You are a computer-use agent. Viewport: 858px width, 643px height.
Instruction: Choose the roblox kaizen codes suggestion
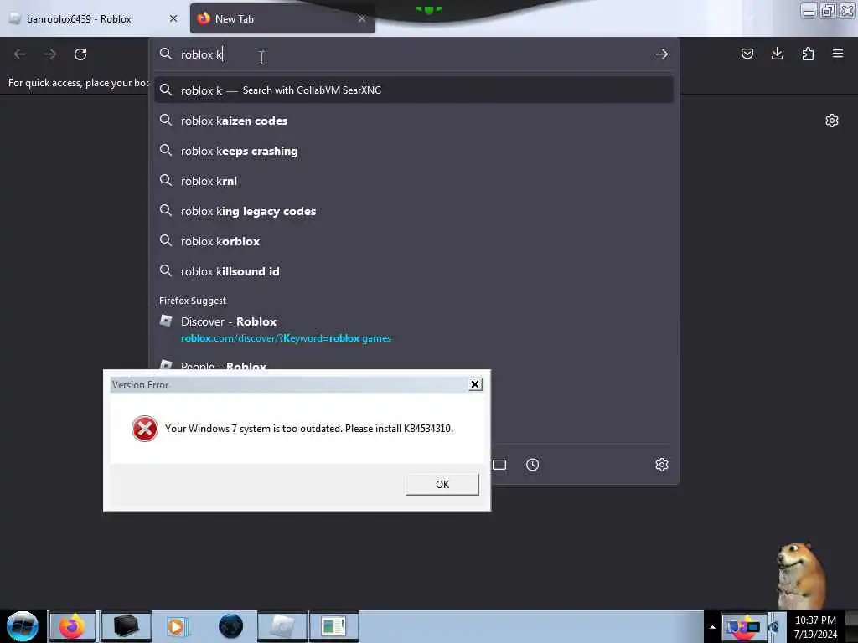pyautogui.click(x=414, y=121)
